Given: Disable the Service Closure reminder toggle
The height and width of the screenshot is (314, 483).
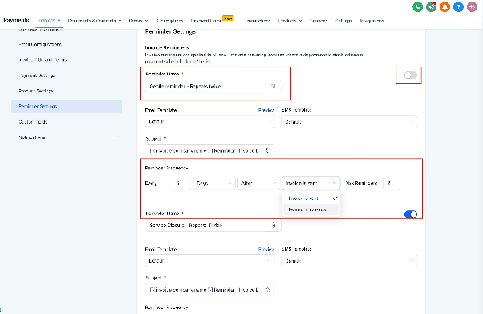Looking at the screenshot, I should click(410, 214).
